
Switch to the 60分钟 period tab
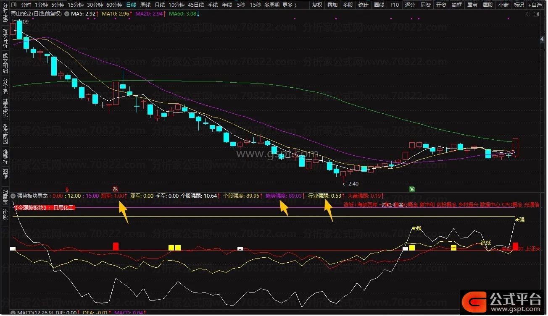(114, 5)
